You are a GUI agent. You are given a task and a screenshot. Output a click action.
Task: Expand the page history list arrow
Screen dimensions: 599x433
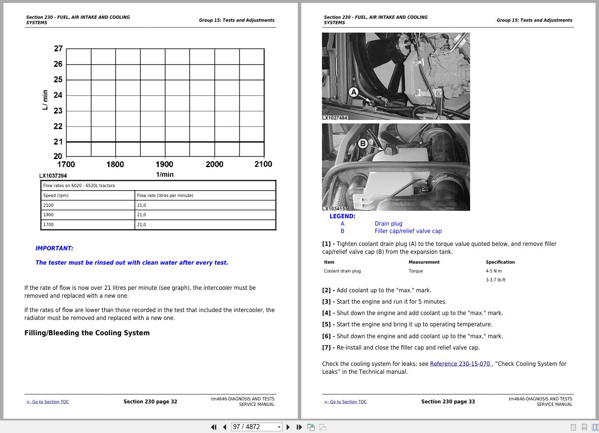pos(278,427)
